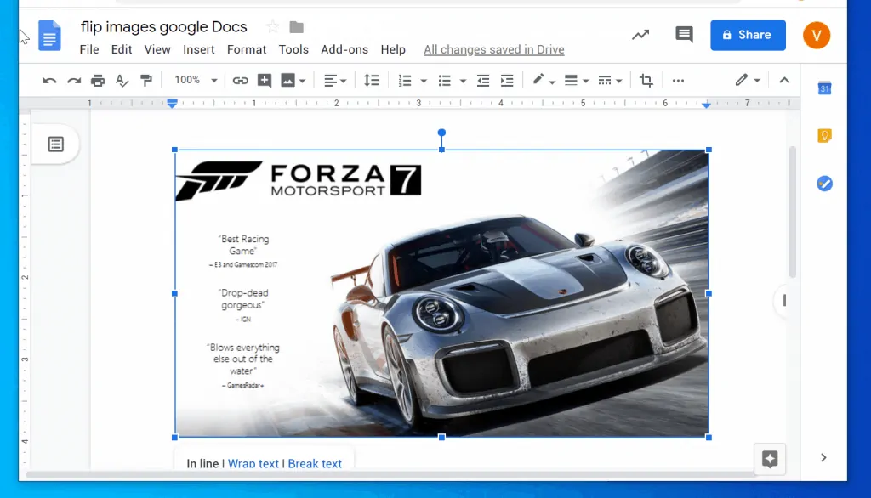Select the Crop image tool

[646, 81]
